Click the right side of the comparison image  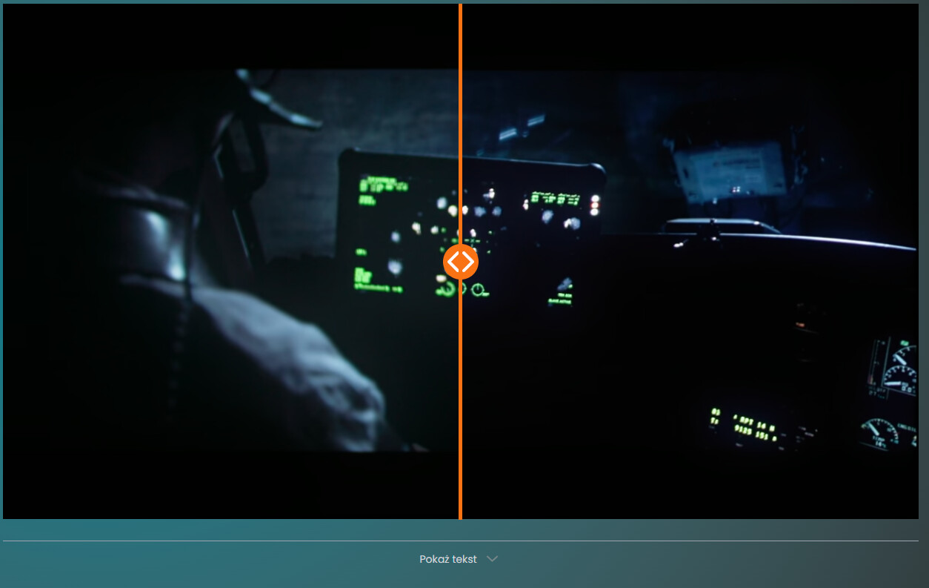[x=690, y=261]
